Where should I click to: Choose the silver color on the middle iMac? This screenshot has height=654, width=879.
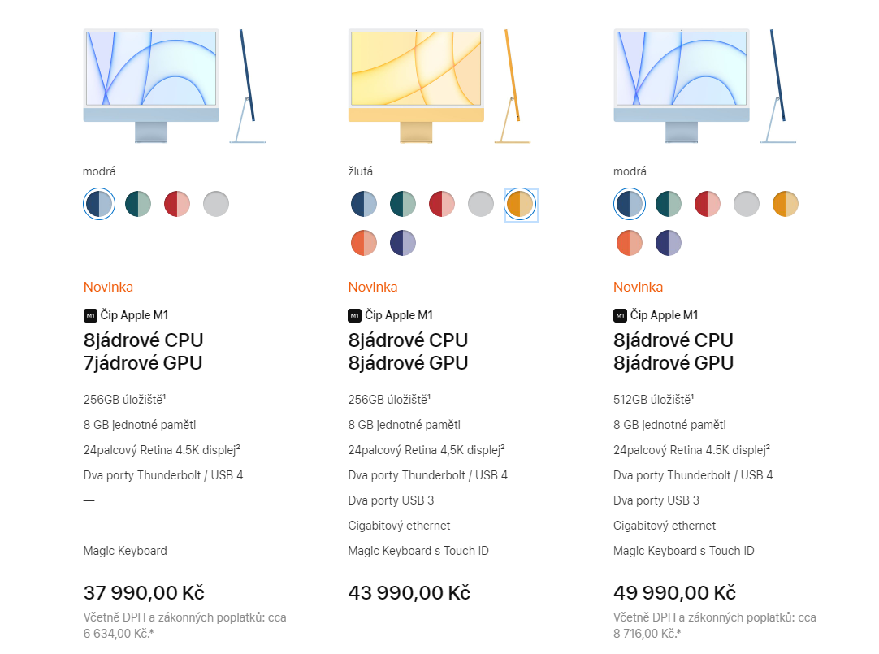tap(480, 204)
